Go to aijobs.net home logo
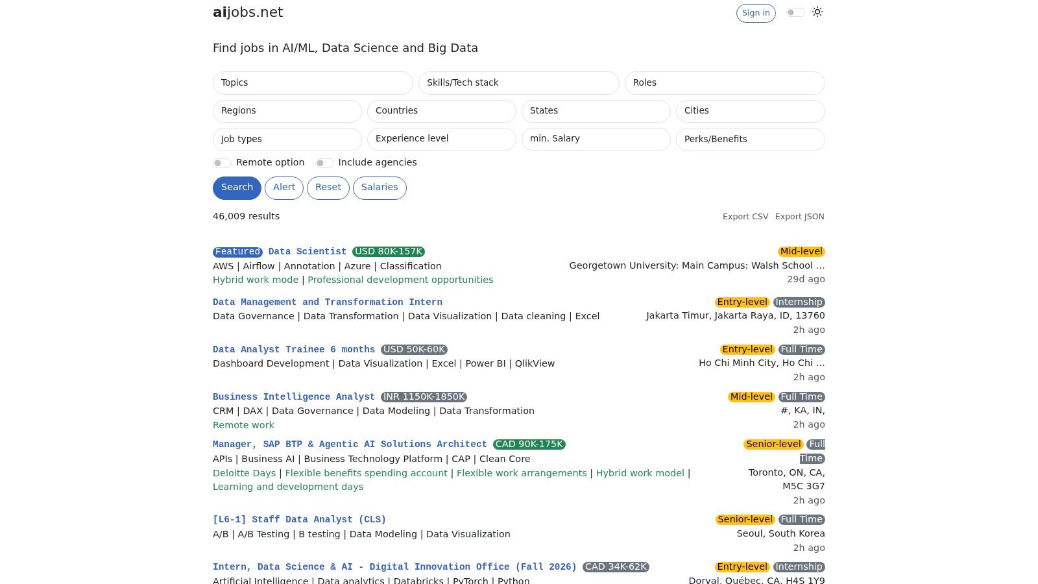Viewport: 1038px width, 584px height. [248, 12]
